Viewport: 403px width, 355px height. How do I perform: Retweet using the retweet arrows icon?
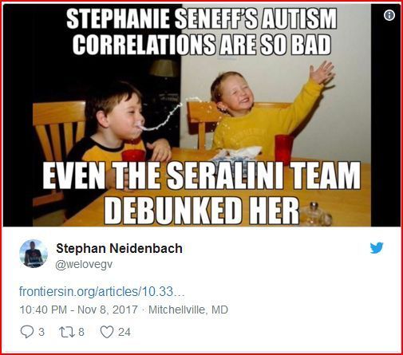(65, 332)
